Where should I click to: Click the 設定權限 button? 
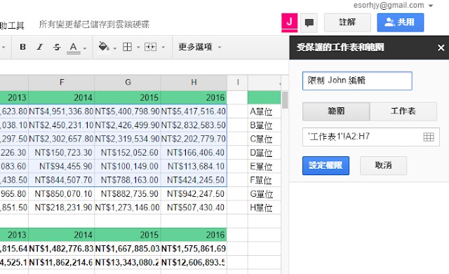click(326, 165)
